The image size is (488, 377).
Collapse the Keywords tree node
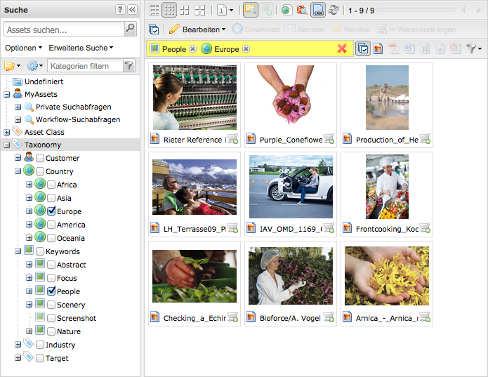(x=18, y=251)
